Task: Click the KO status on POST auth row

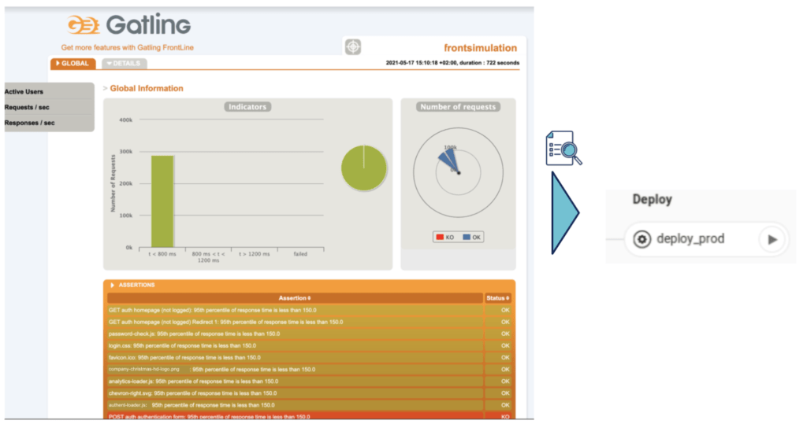Action: click(505, 416)
